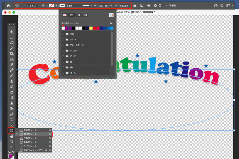The image size is (239, 159).
Task: Select the Spot Healing Brush tool
Action: [12, 70]
